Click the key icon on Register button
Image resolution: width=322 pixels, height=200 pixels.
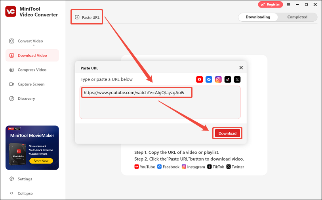(263, 4)
